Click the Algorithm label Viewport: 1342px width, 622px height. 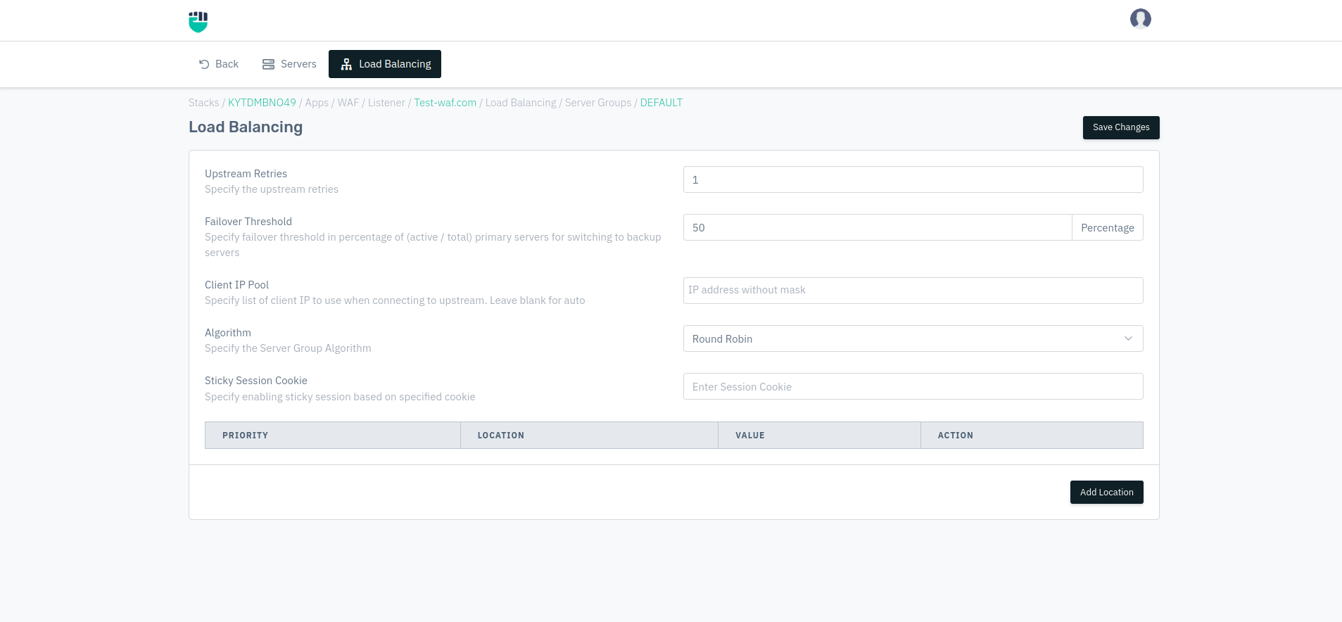[228, 333]
